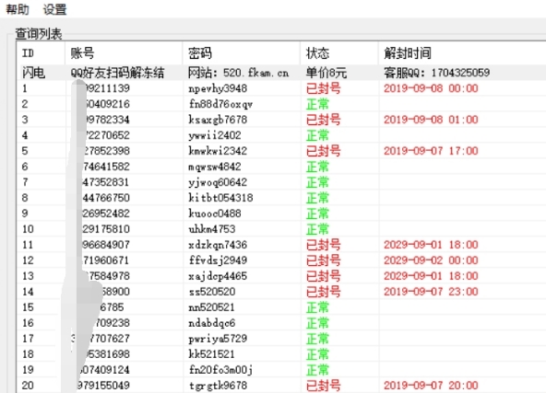Select password kmwkwi2342 in row 5
This screenshot has height=393, width=546.
pyautogui.click(x=218, y=151)
